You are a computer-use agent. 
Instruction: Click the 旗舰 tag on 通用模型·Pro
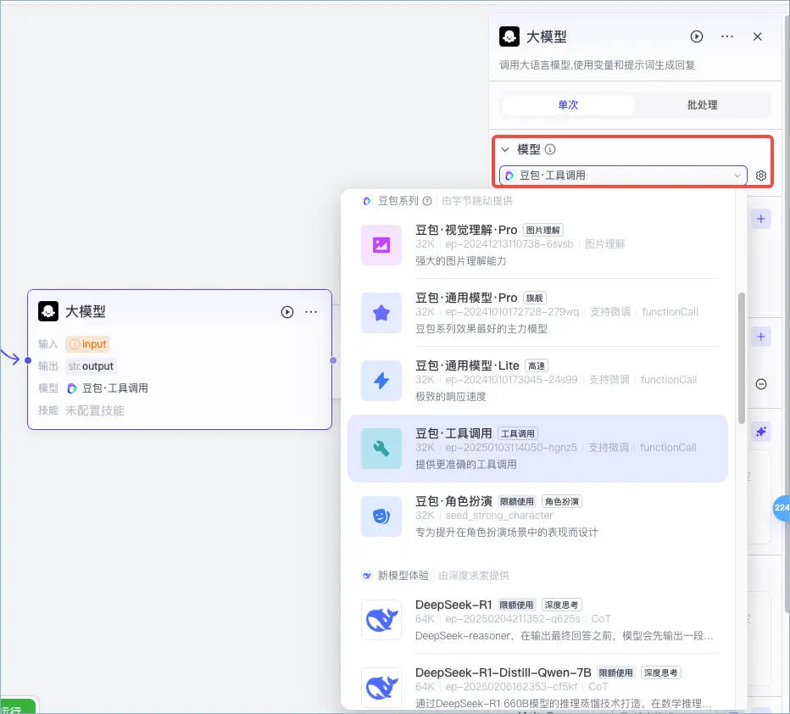click(x=535, y=298)
